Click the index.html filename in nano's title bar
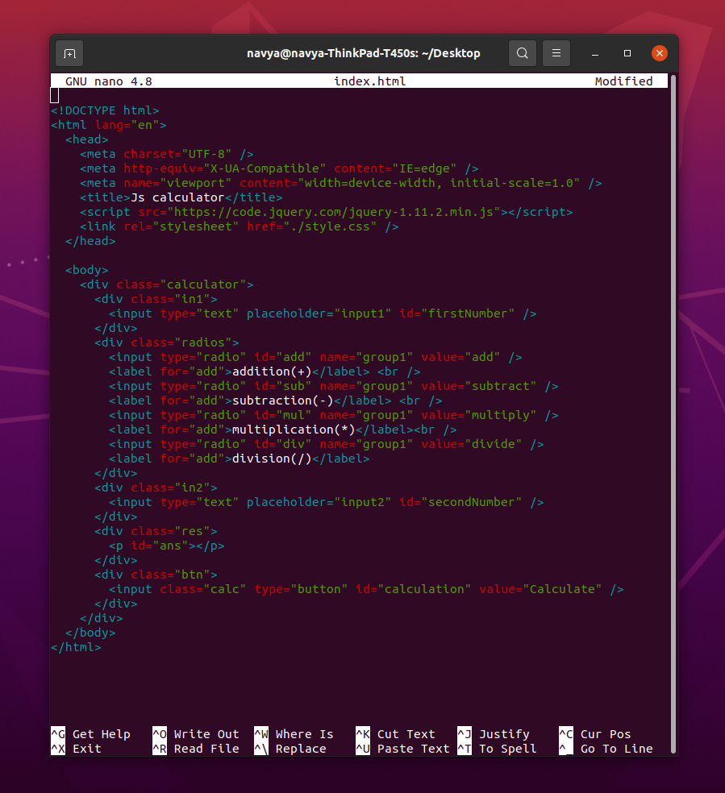This screenshot has height=793, width=725. (x=369, y=81)
